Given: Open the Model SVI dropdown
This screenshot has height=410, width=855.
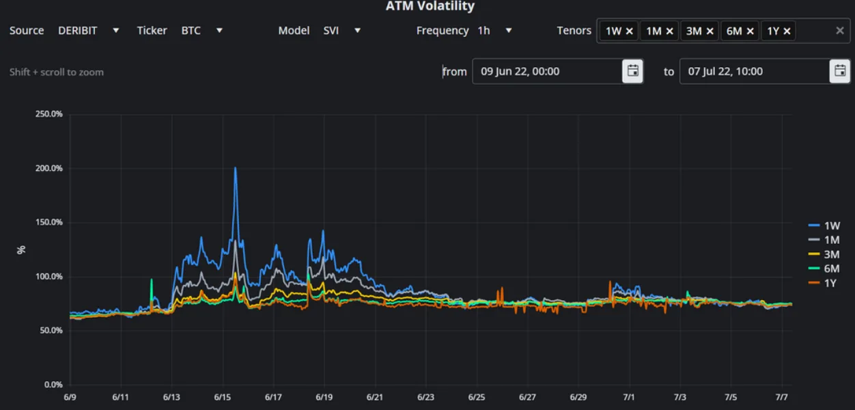Looking at the screenshot, I should click(x=342, y=31).
